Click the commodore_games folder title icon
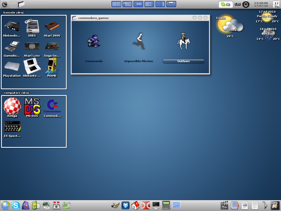 pos(74,18)
